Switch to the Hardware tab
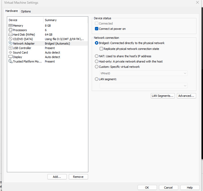Viewport: 203px width, 191px height. pyautogui.click(x=12, y=11)
